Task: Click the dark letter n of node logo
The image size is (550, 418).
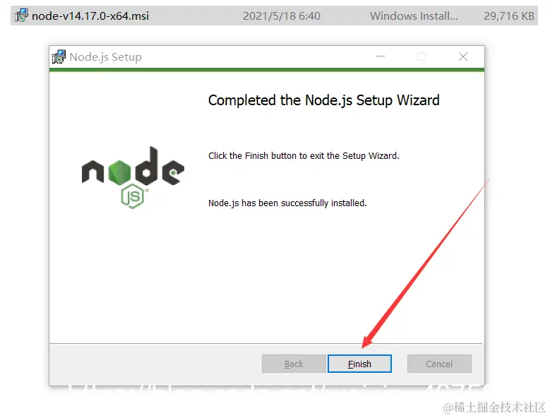Action: [92, 172]
